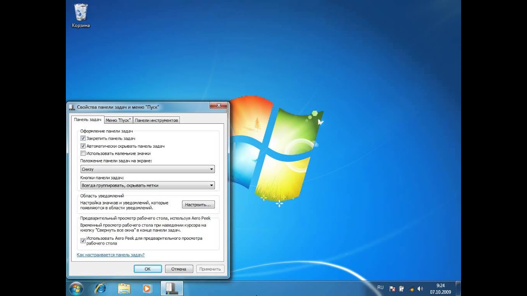The image size is (527, 296).
Task: Toggle 'Использовать Aero Peek' checkbox
Action: (x=83, y=240)
